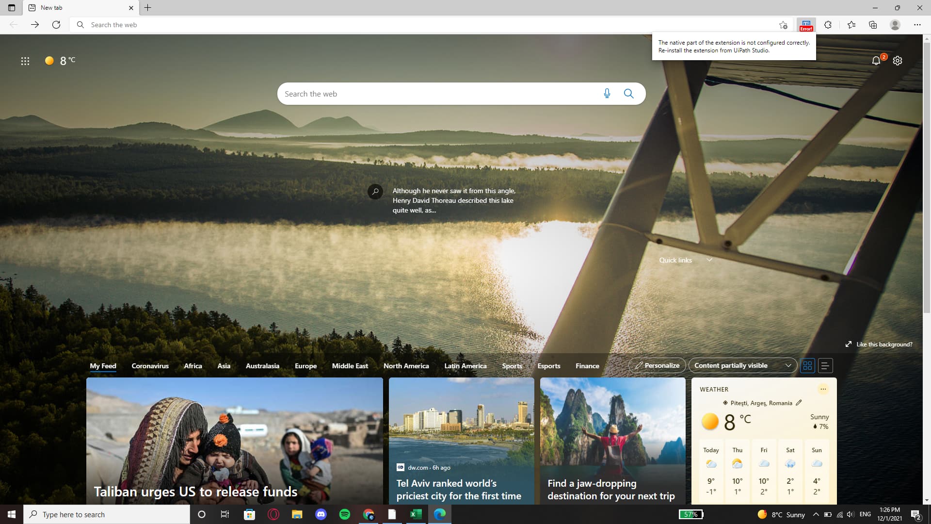The width and height of the screenshot is (931, 524).
Task: Switch feed to grid view
Action: click(x=808, y=366)
